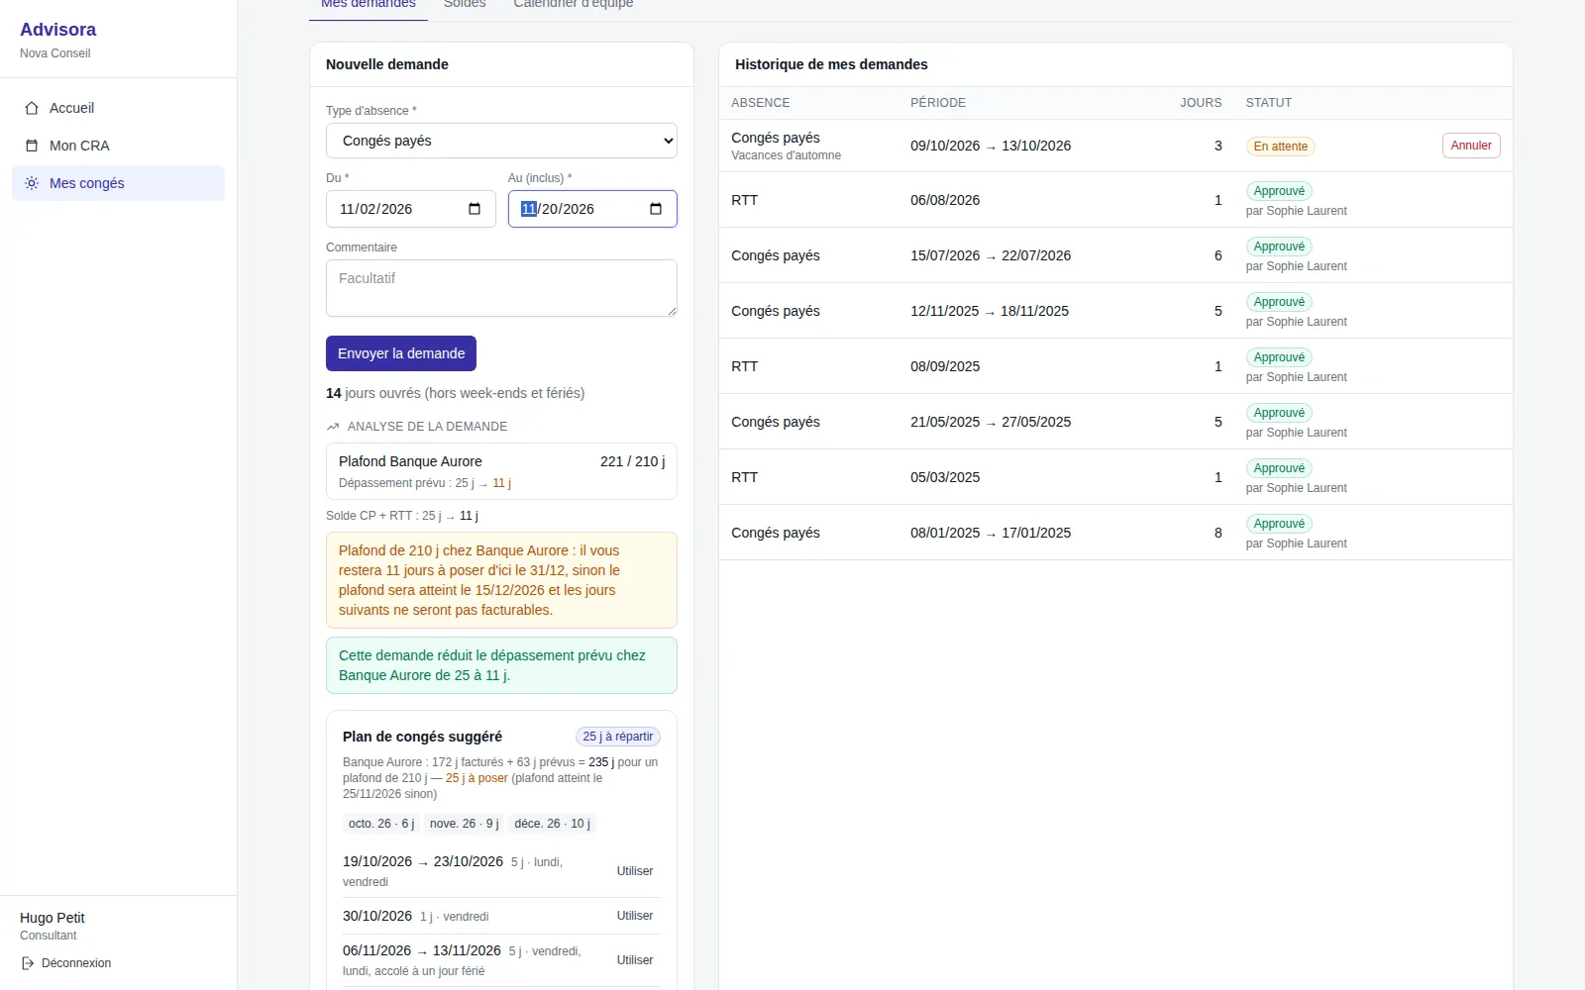Click the Au date field value 11/20/2026
1585x990 pixels.
pyautogui.click(x=558, y=209)
